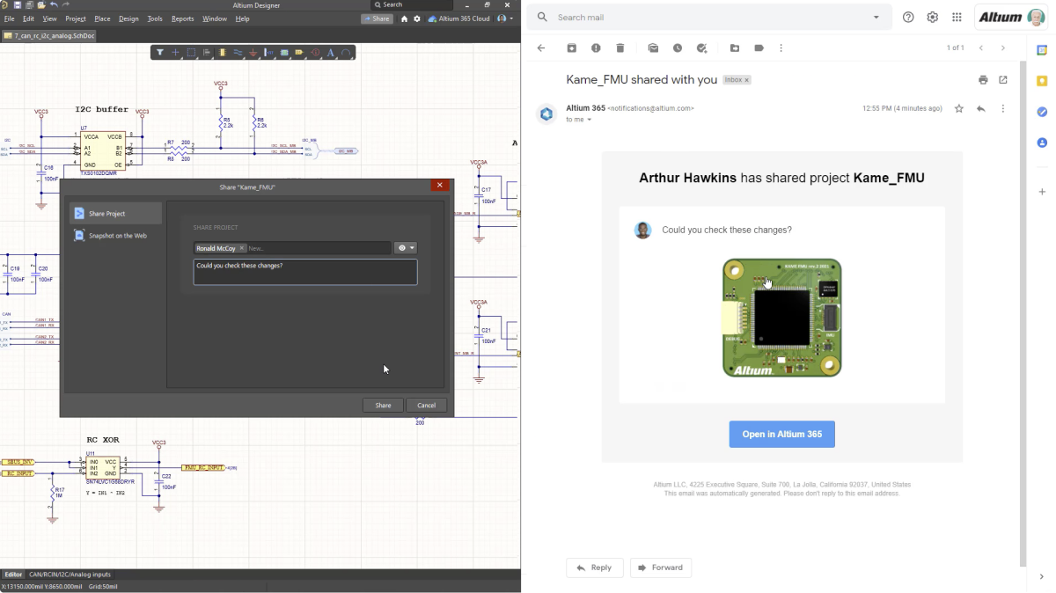Select the Place Power Port ground tool

point(253,53)
